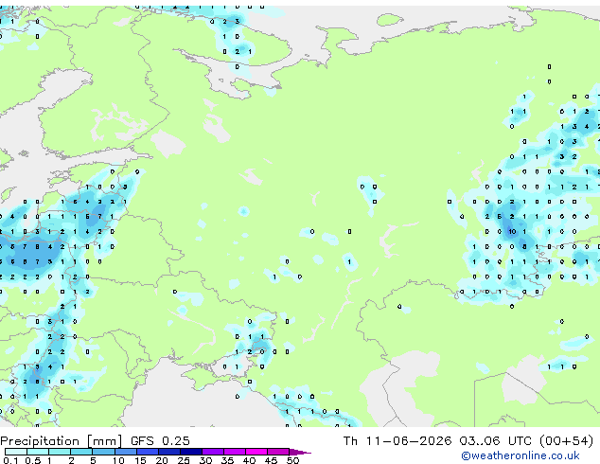The width and height of the screenshot is (600, 464).
Task: Choose the 45–50 mm legend color swatch
Action: click(278, 452)
